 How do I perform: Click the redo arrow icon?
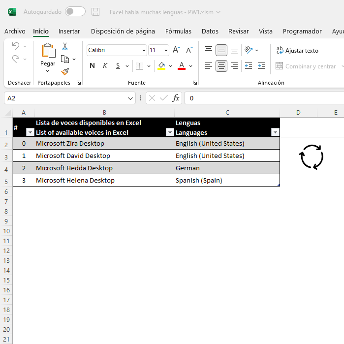point(16,59)
